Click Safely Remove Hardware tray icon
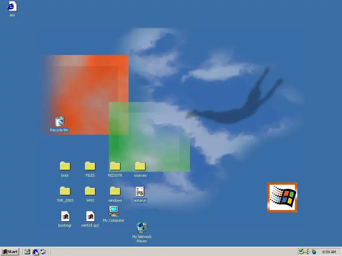Image resolution: width=342 pixels, height=256 pixels. pos(302,252)
